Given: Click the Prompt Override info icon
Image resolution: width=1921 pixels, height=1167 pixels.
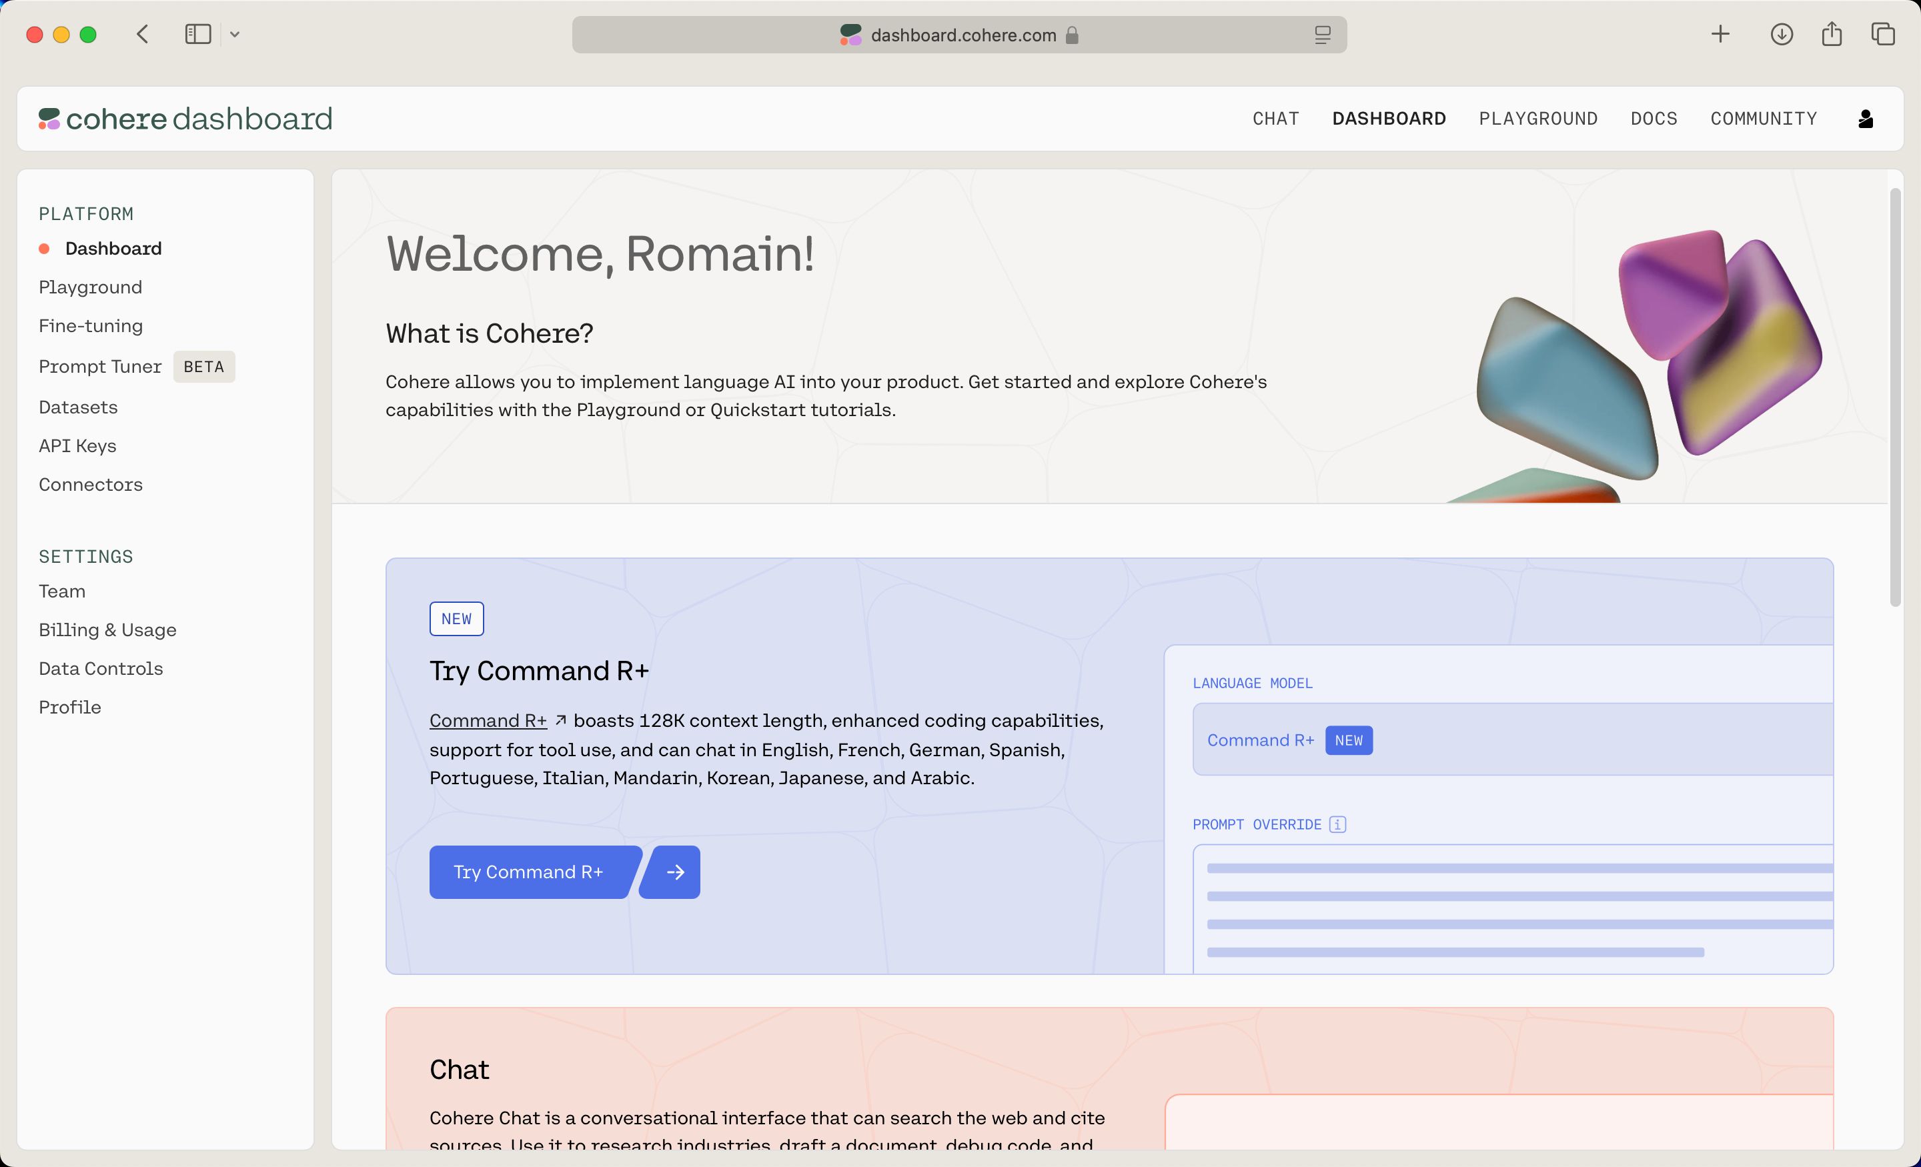Looking at the screenshot, I should tap(1338, 824).
